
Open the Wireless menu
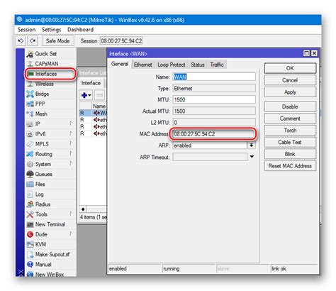[x=50, y=84]
